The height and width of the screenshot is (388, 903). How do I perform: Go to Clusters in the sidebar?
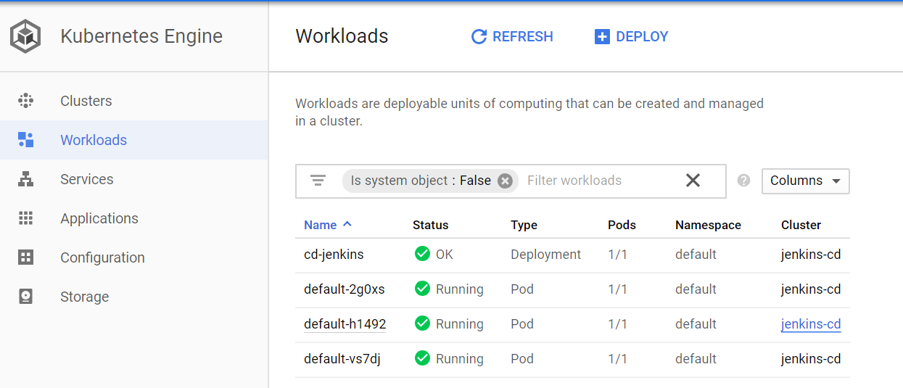coord(86,101)
